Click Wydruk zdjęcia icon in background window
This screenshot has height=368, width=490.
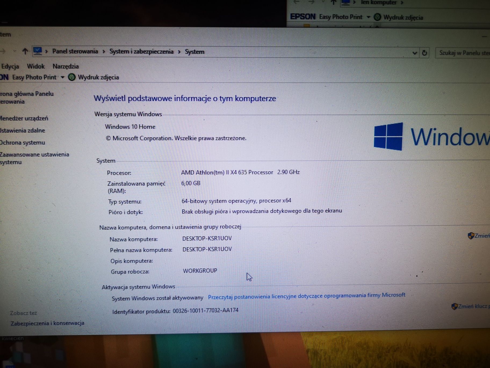click(x=377, y=17)
